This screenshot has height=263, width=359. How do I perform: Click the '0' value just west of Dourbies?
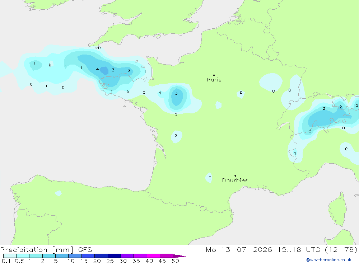[x=210, y=178]
